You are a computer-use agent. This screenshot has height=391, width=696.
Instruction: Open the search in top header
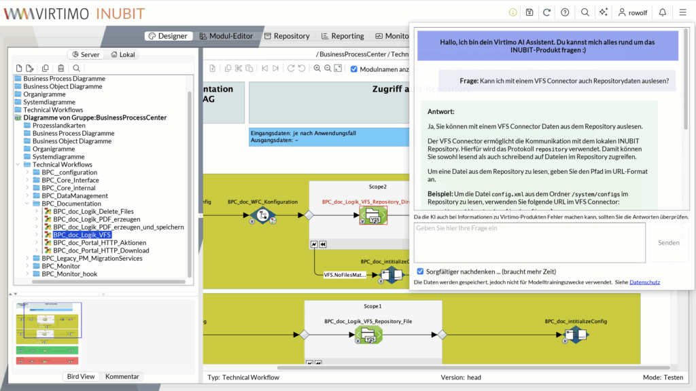[585, 12]
